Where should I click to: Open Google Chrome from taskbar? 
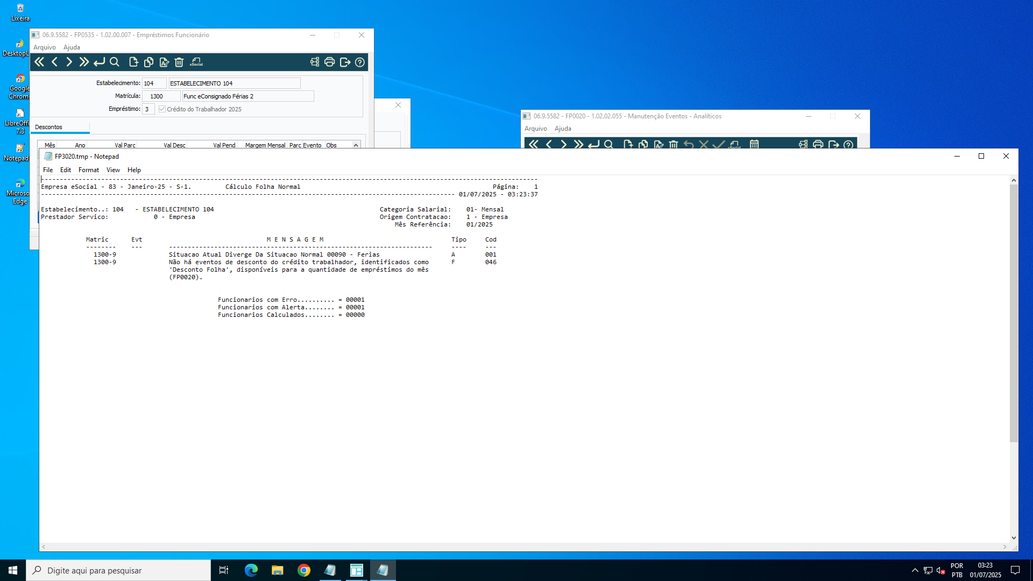tap(304, 570)
